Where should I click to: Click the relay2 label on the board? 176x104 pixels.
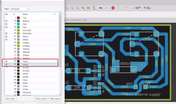(146, 29)
